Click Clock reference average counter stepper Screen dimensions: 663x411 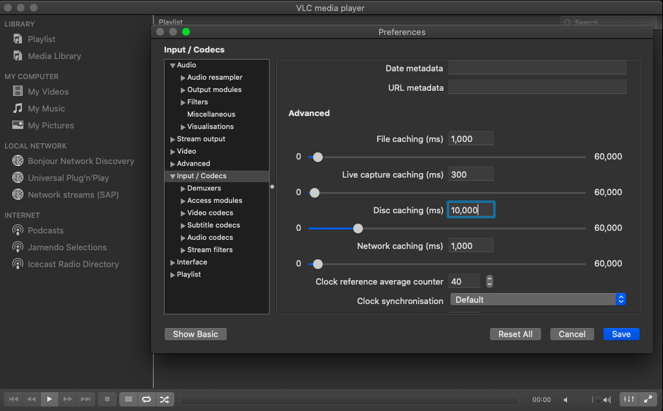(489, 281)
